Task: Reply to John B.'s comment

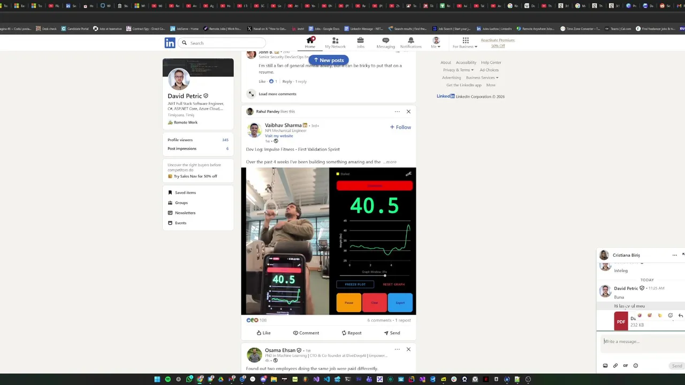Action: (x=287, y=81)
